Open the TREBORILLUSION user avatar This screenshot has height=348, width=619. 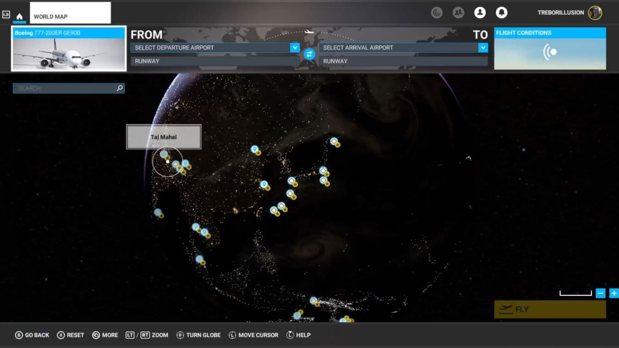pos(595,13)
